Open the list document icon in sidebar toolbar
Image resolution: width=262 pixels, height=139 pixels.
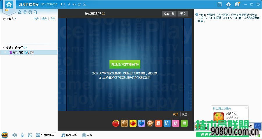(30, 12)
